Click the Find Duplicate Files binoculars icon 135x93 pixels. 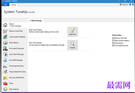pos(5,66)
